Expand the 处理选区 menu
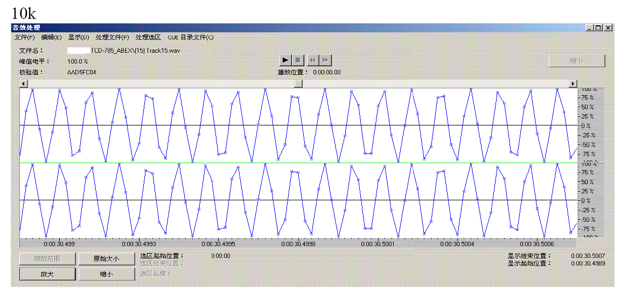Viewport: 621px width, 294px height. click(x=148, y=38)
